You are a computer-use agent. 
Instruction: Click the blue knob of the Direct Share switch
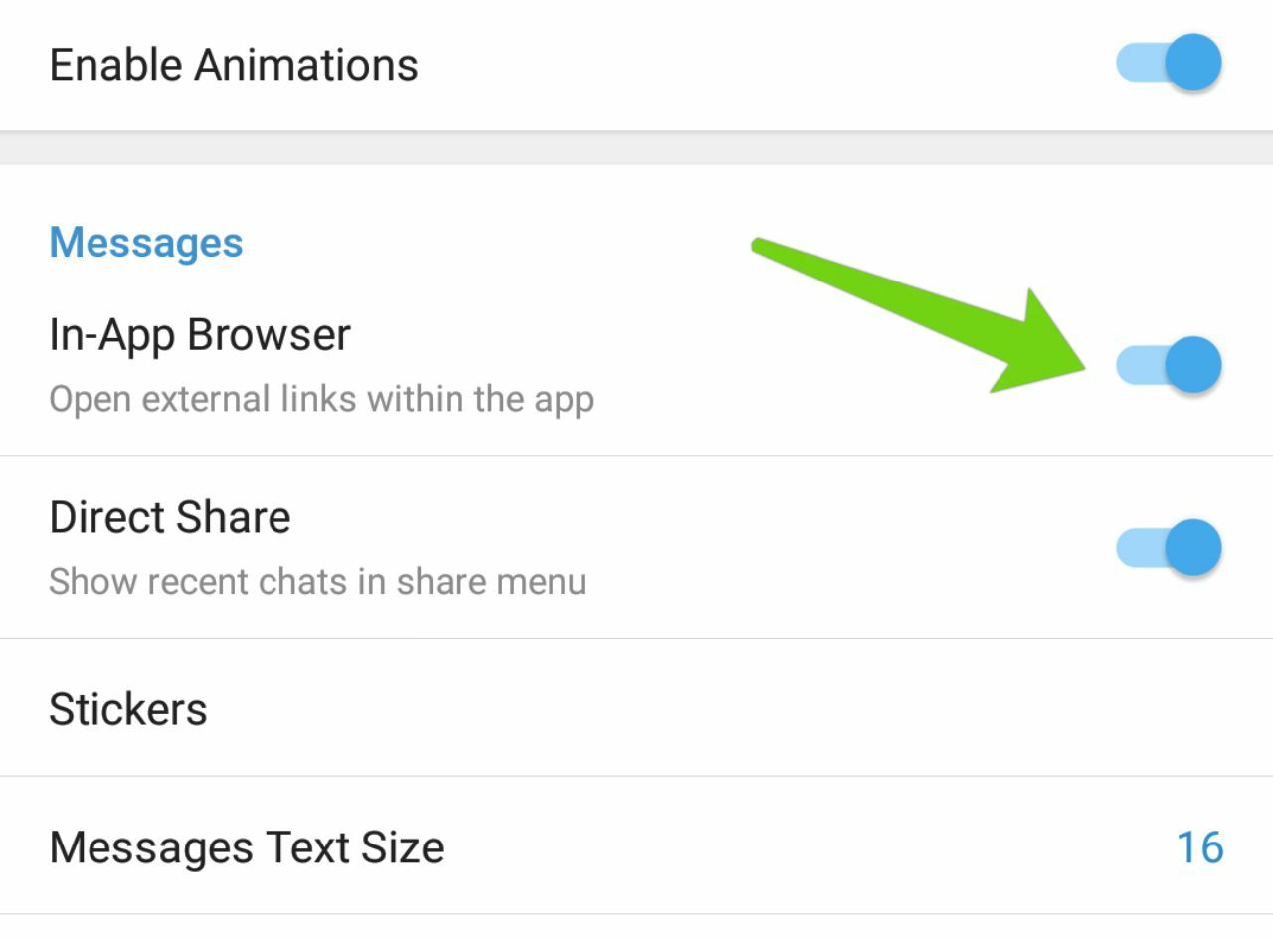coord(1192,547)
